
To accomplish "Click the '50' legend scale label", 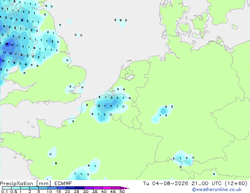I will point(122,191).
